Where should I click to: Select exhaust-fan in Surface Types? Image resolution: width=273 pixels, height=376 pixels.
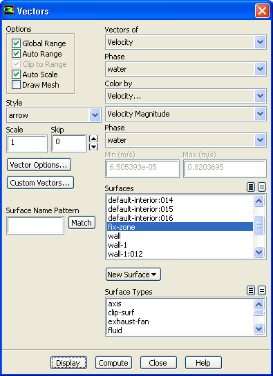pos(180,321)
